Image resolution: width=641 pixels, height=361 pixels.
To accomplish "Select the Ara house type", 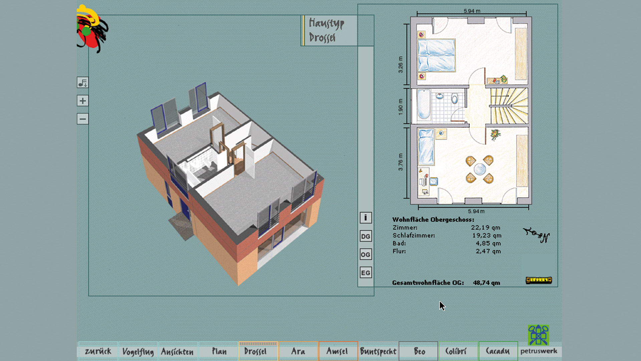I will coord(298,351).
